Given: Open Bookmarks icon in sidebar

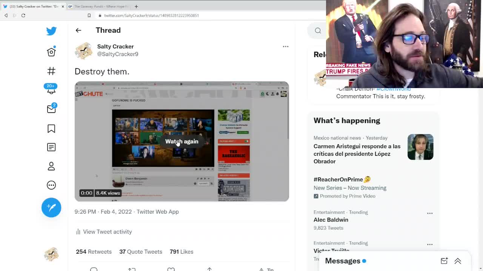Looking at the screenshot, I should click(51, 129).
